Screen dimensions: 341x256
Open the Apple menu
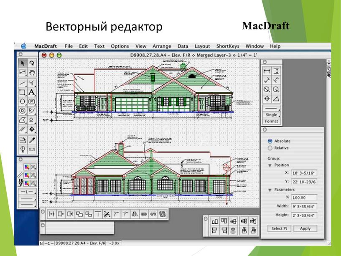(24, 46)
